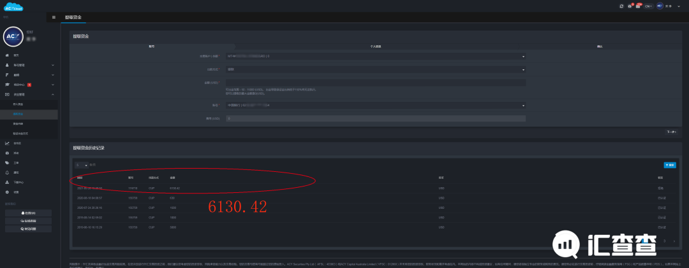The height and width of the screenshot is (268, 689).
Task: Expand the account management chevron
Action: (x=53, y=65)
